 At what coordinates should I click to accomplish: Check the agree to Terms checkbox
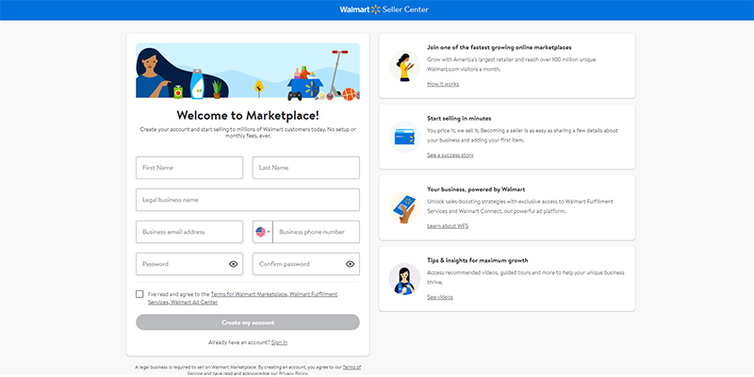point(140,295)
